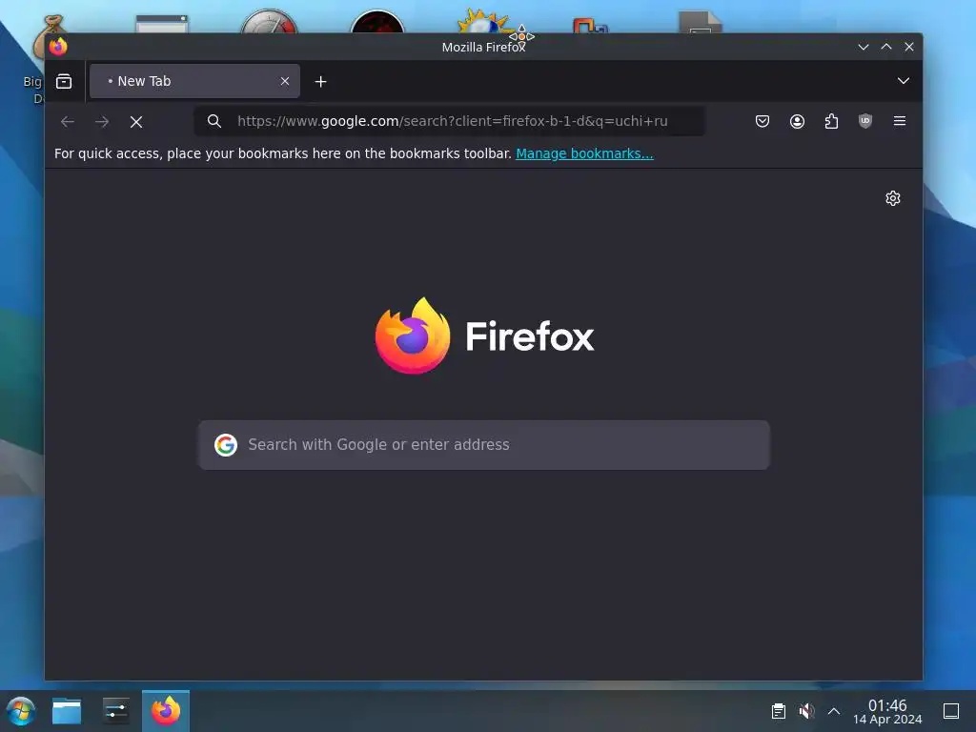Select Firefox taskbar entry
Image resolution: width=976 pixels, height=732 pixels.
click(x=166, y=711)
